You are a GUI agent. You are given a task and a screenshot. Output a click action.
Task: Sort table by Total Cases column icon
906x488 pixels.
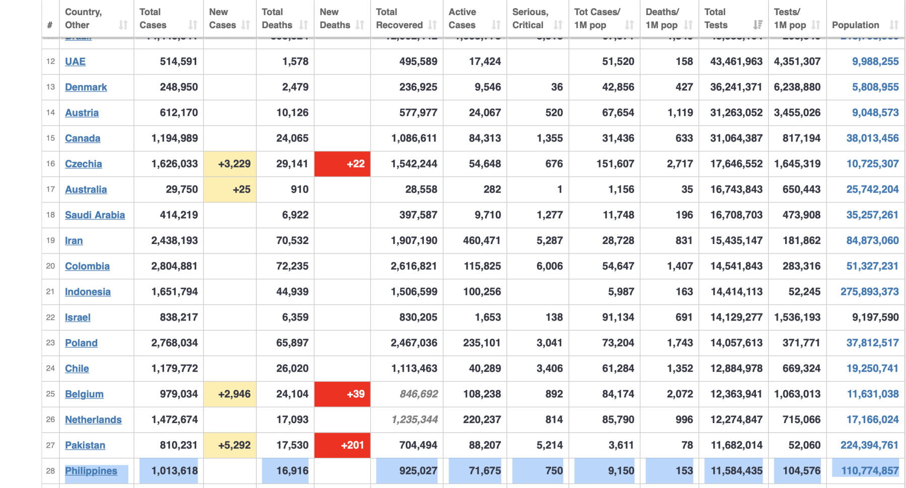click(x=193, y=25)
